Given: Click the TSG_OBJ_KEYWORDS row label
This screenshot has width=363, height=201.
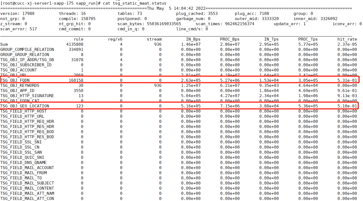Looking at the screenshot, I should click(x=20, y=85).
